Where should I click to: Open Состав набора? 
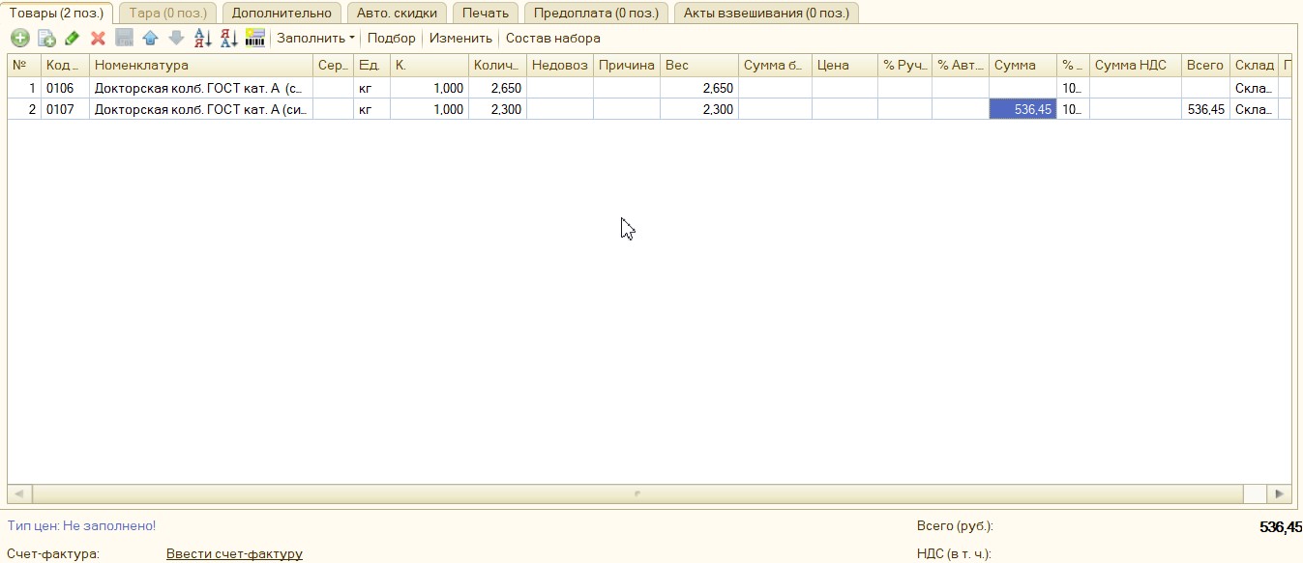552,39
